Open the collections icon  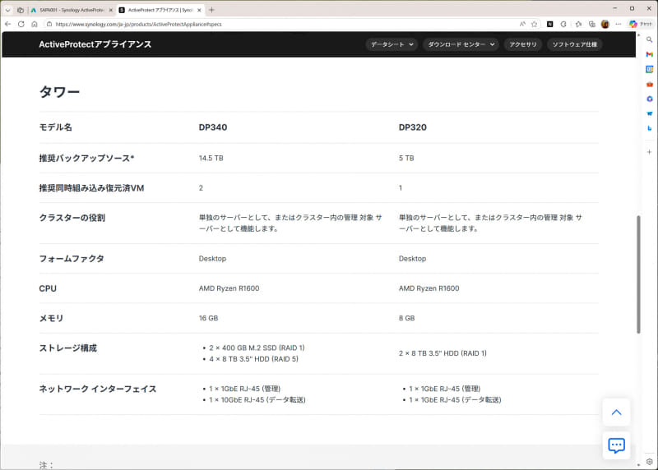591,25
